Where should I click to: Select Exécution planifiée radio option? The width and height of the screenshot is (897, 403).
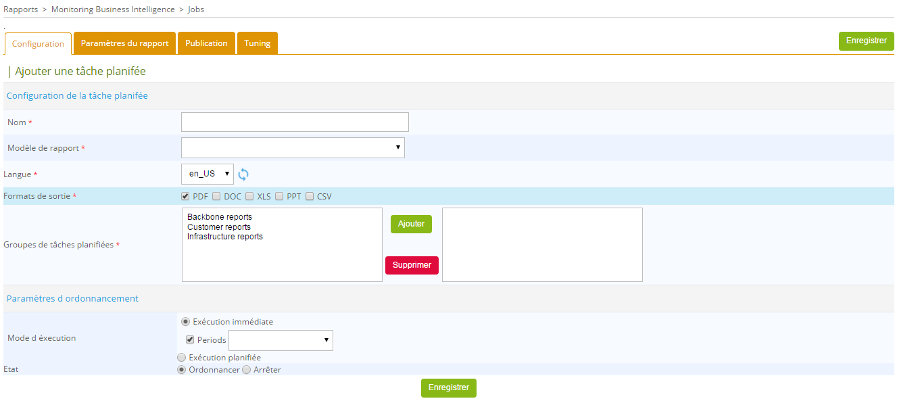[x=181, y=357]
